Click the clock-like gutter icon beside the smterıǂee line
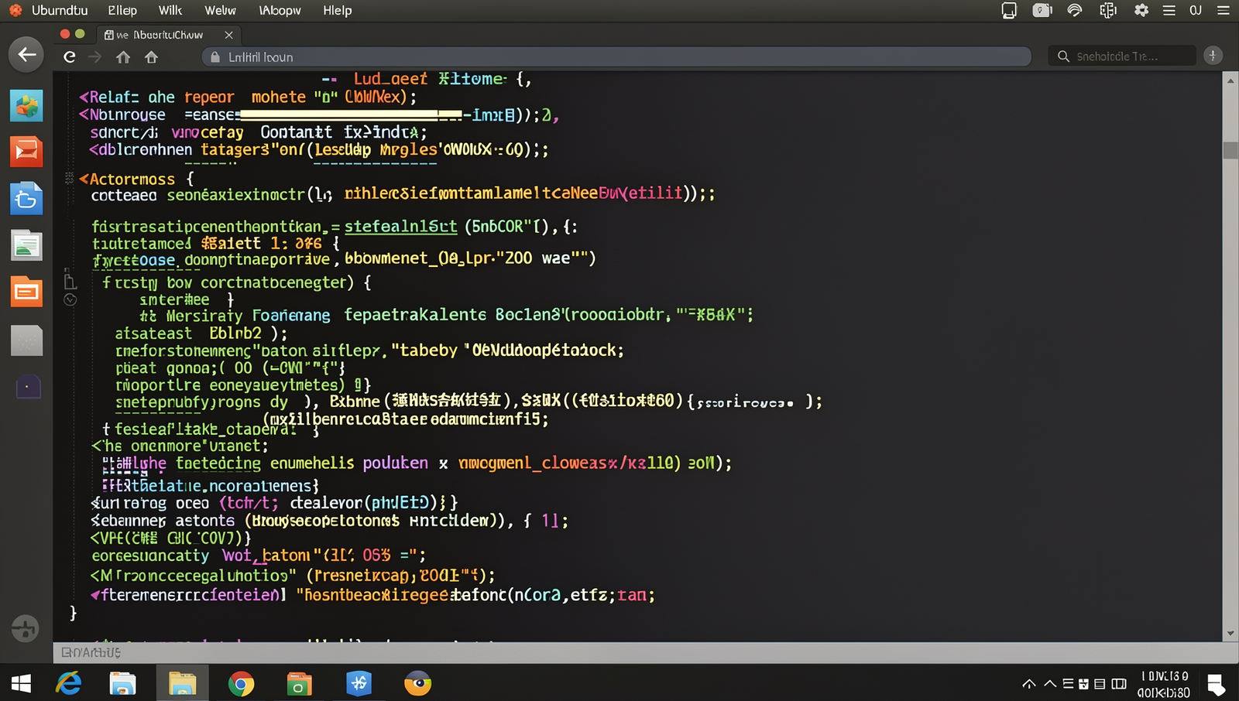 point(70,299)
